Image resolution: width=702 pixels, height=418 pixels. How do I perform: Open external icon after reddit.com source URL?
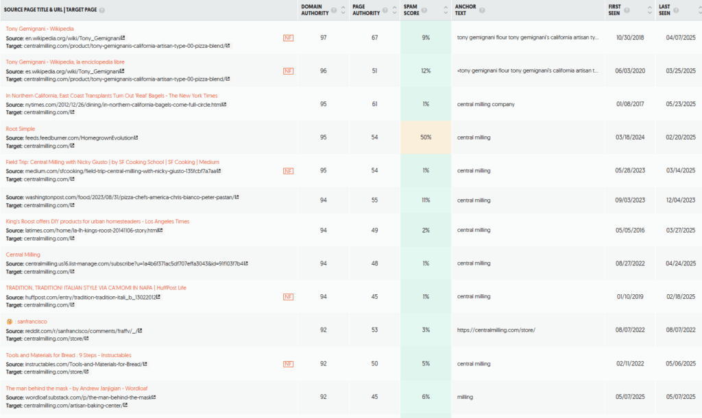[140, 331]
